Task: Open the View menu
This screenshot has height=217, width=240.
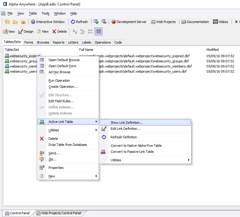Action: point(21,13)
